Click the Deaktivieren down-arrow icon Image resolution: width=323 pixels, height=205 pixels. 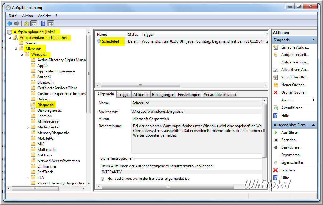pos(276,147)
